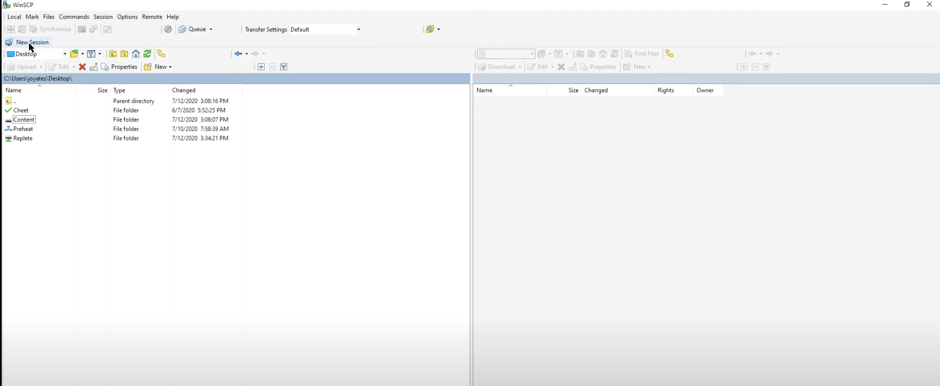Screen dimensions: 940x386
Task: Open the Options menu
Action: point(127,17)
